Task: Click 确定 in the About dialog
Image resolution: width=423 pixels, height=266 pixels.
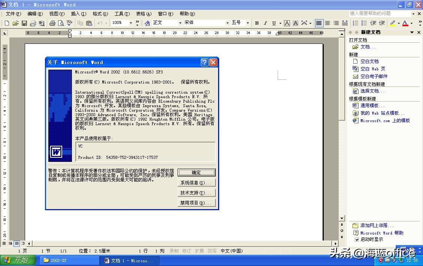Action: pos(196,173)
